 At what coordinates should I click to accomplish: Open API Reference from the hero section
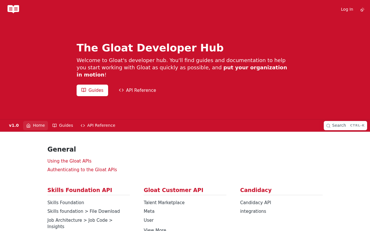coord(137,90)
